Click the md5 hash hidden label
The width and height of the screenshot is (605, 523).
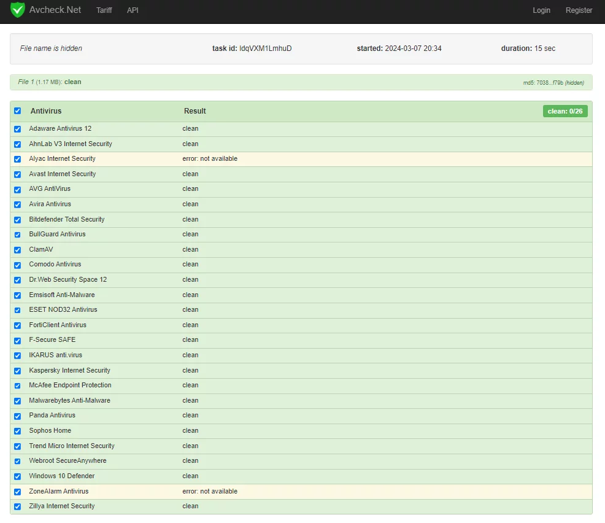point(553,83)
